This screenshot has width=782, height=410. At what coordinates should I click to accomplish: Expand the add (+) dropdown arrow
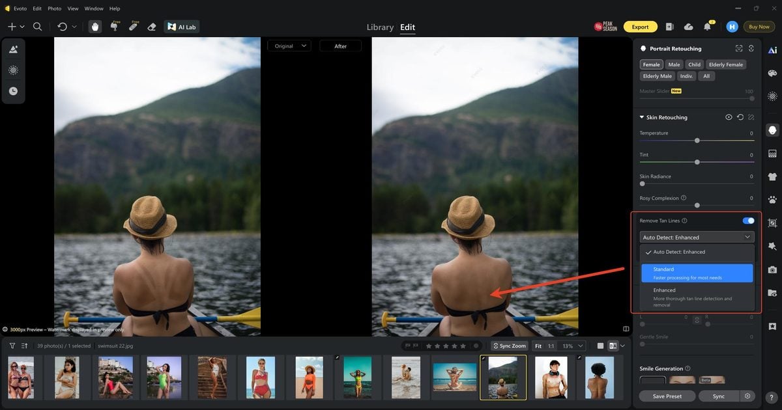(x=22, y=27)
